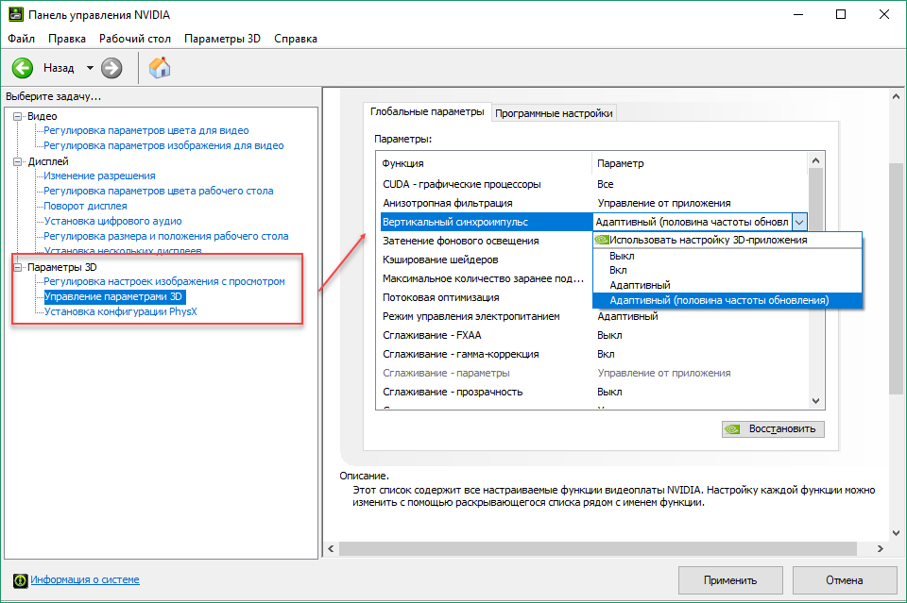The height and width of the screenshot is (603, 907).
Task: Collapse the Видео tree node
Action: [19, 116]
